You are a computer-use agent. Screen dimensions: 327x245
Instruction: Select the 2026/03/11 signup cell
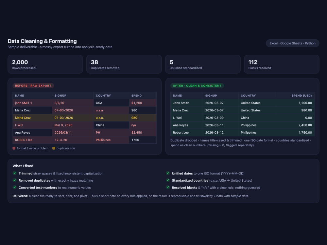pyautogui.click(x=73, y=133)
